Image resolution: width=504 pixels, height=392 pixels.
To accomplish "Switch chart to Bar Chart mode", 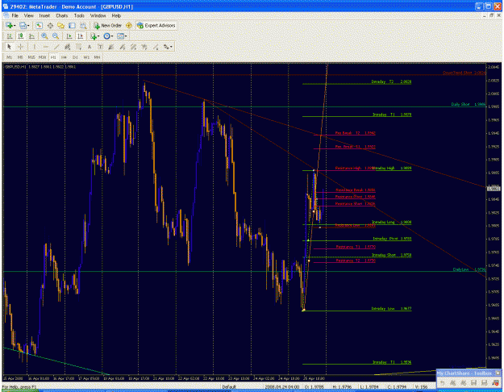I will coord(10,36).
